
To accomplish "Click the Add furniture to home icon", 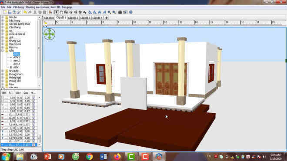I will (x=50, y=12).
